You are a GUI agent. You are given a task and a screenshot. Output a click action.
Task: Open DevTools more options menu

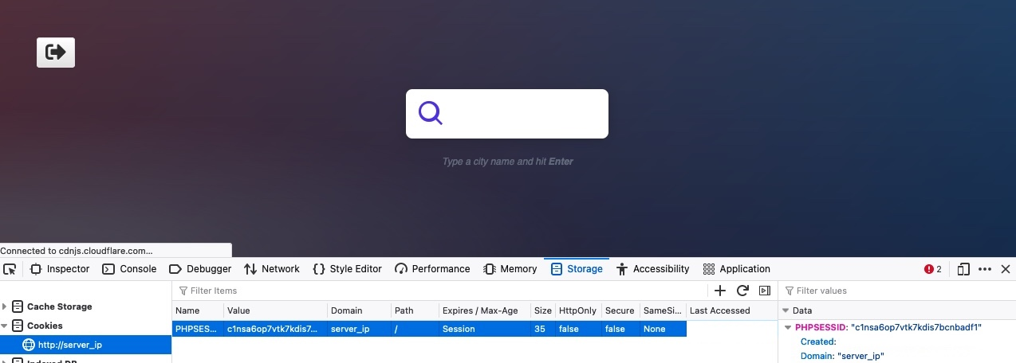985,269
